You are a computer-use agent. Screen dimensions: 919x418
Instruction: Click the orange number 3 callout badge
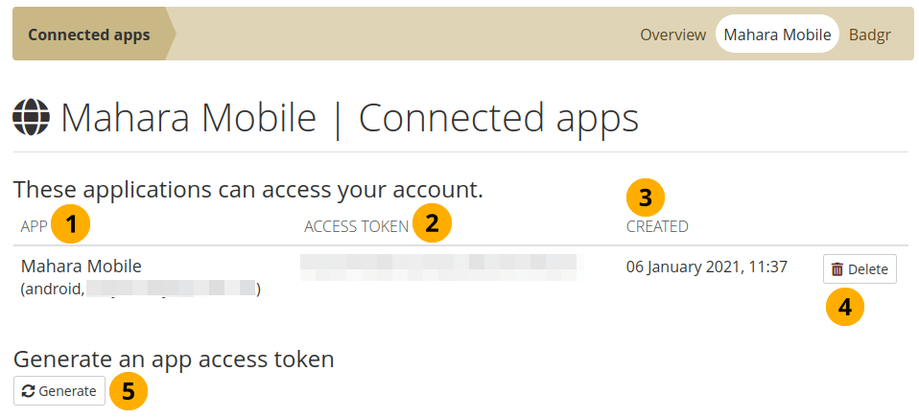tap(645, 198)
